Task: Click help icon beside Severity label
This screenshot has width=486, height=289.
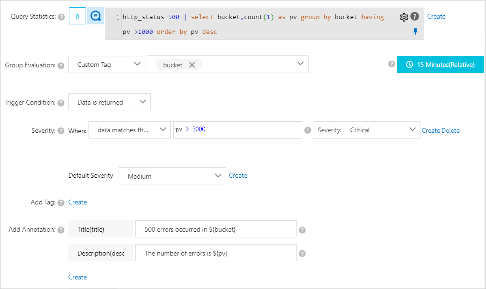Action: [61, 131]
